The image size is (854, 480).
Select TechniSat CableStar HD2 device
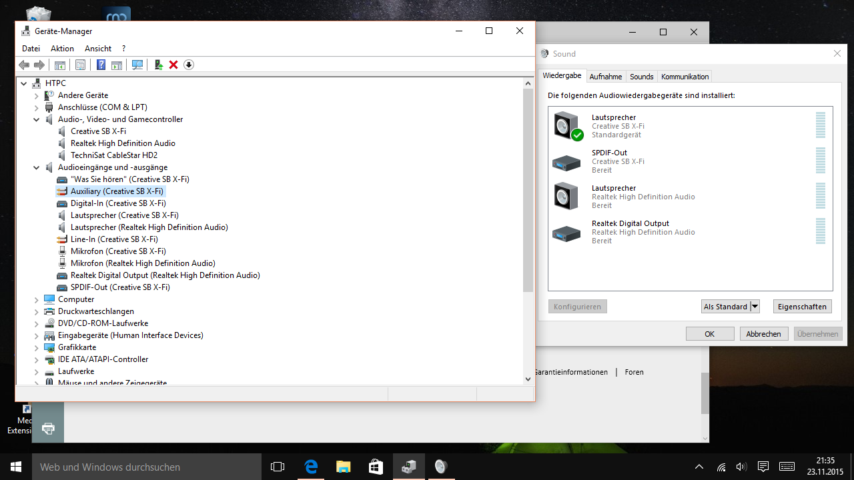point(114,155)
